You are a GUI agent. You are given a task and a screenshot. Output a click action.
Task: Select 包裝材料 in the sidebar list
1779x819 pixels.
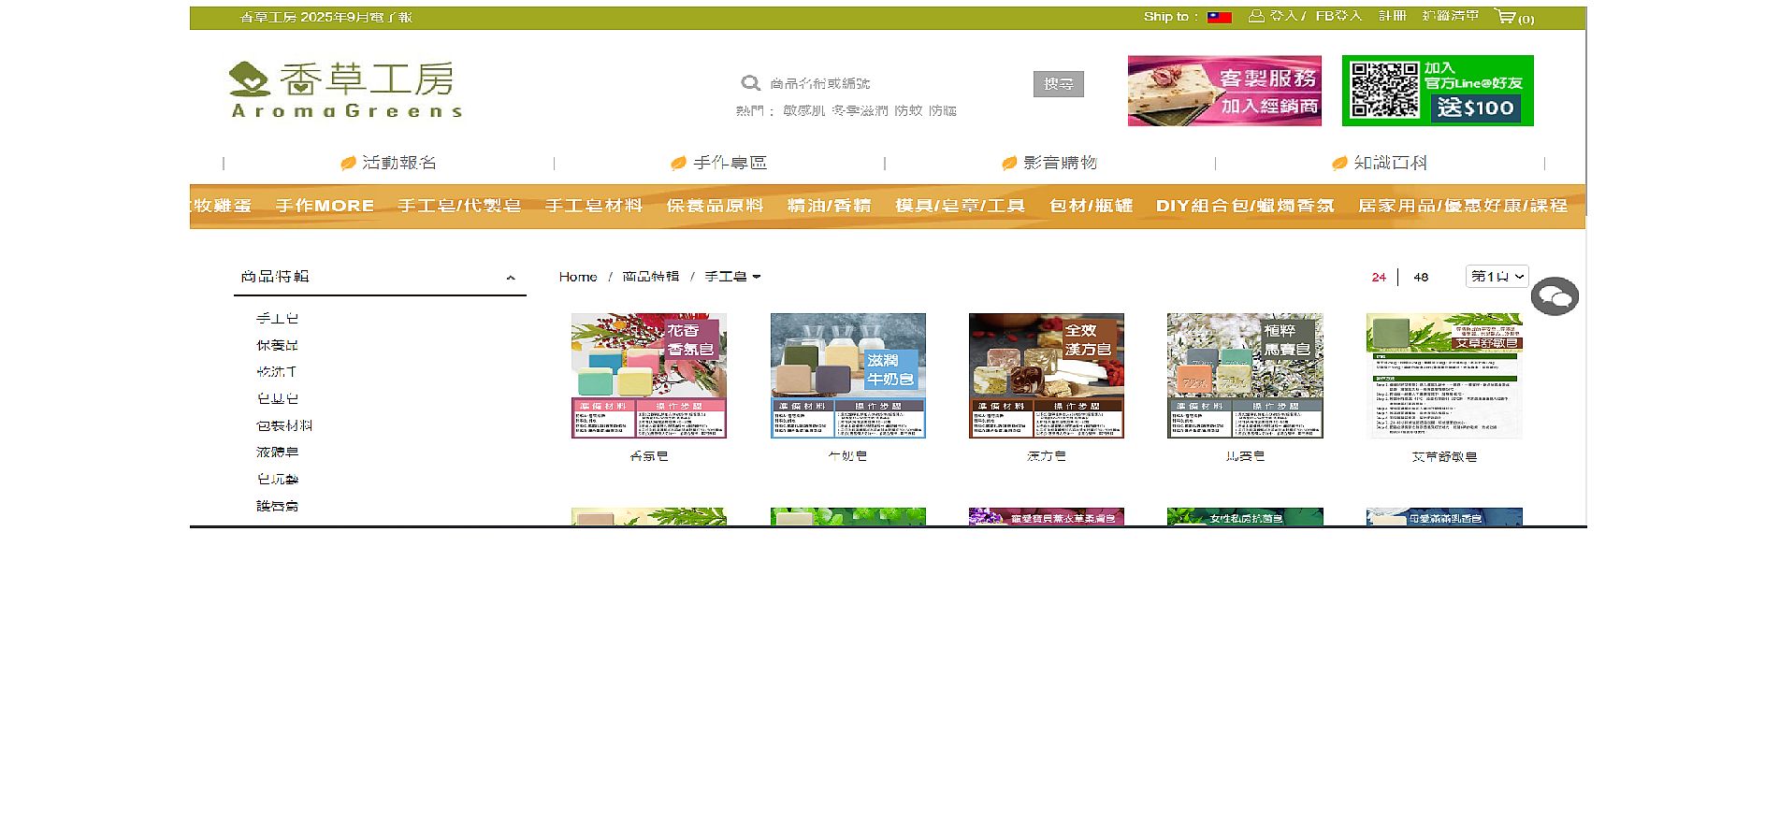pos(284,425)
